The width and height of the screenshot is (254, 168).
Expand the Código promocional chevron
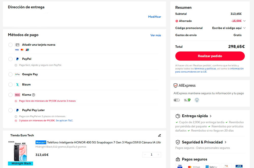[244, 28]
